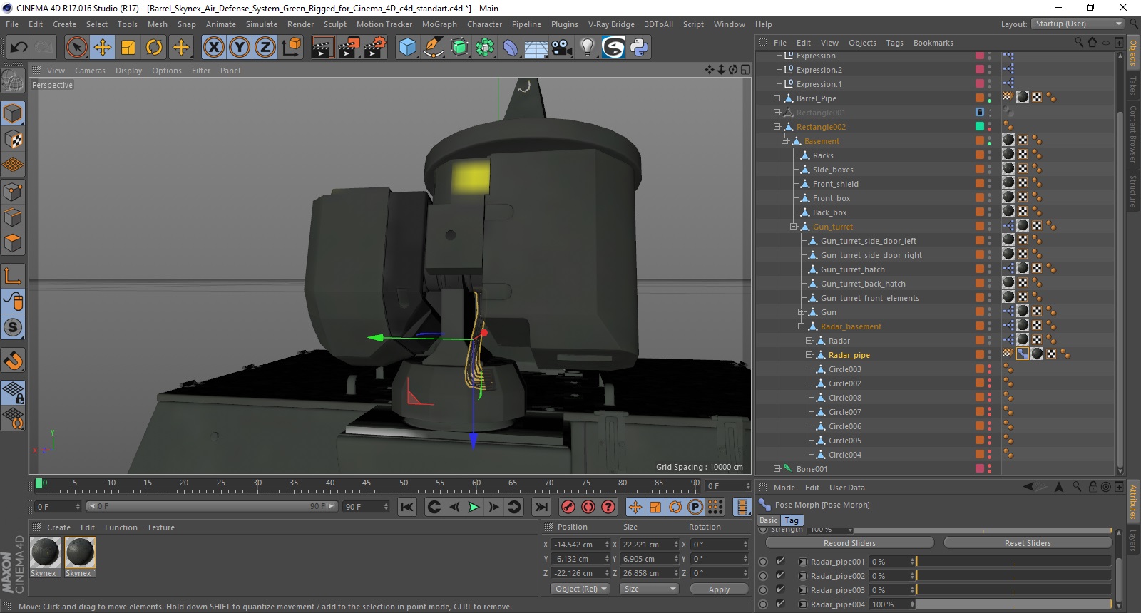
Task: Expand the Bone001 node
Action: click(x=777, y=469)
